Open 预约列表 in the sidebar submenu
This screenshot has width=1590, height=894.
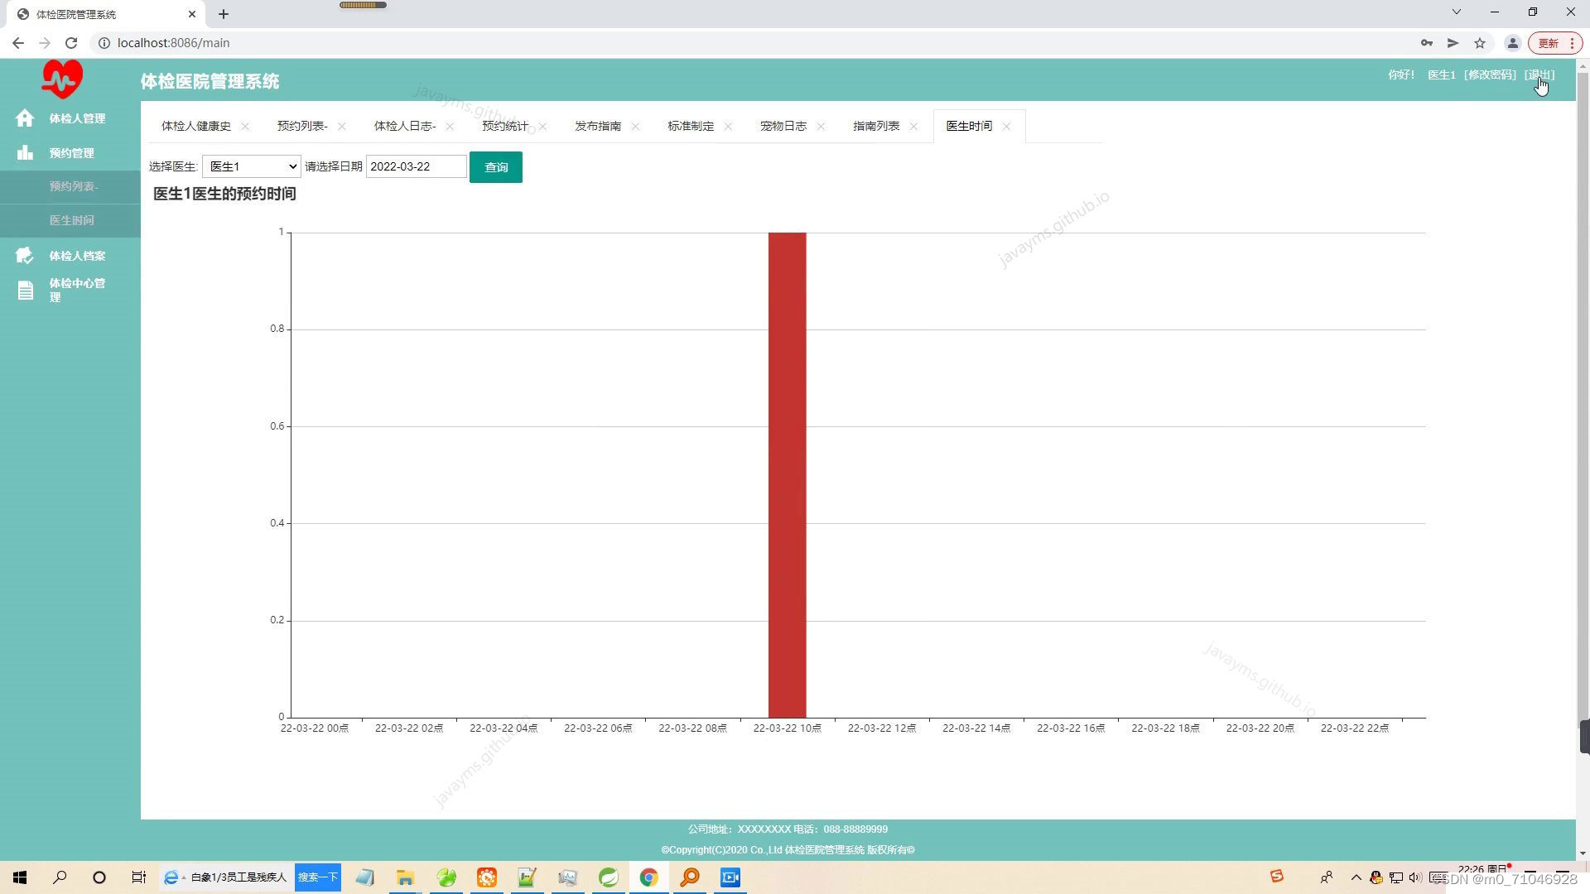[x=74, y=187]
